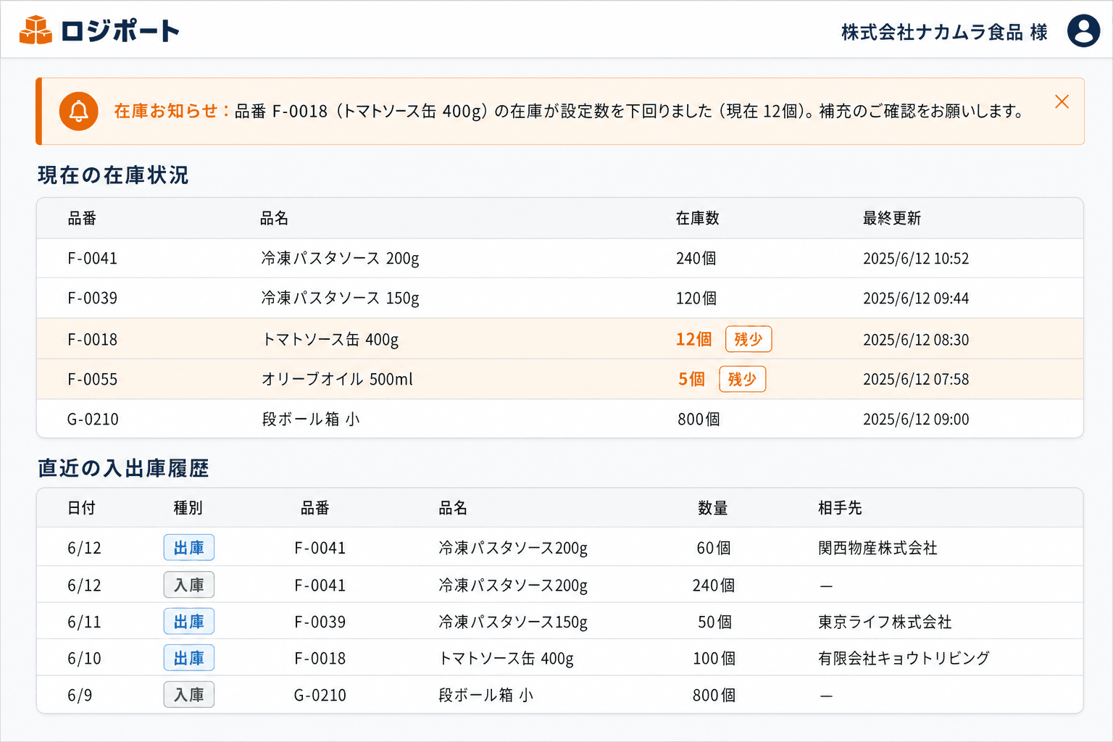This screenshot has width=1113, height=742.
Task: Click the 入庫 tag on the 6/9 row
Action: 189,695
